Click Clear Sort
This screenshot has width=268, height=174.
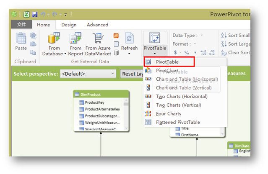(235, 52)
